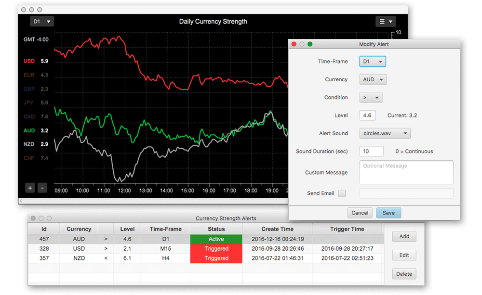
Task: Select the triggered NZD alert row
Action: coord(145,258)
